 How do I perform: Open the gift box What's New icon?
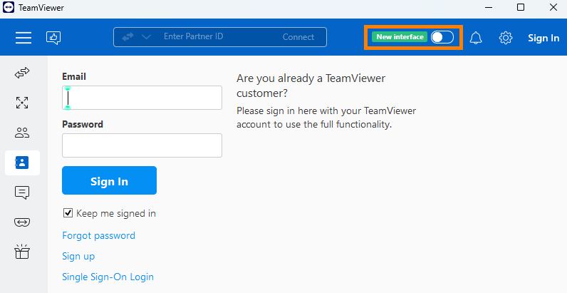coord(22,252)
